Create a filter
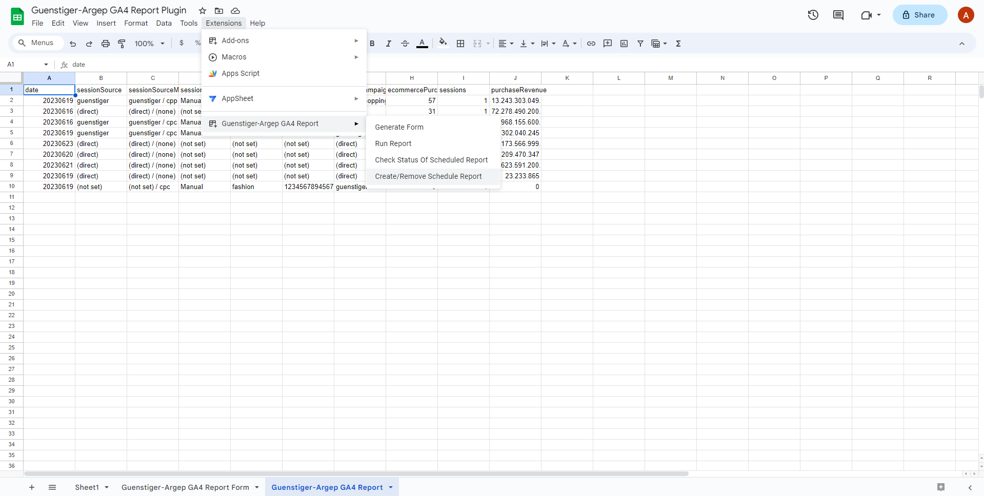This screenshot has height=496, width=984. (x=640, y=44)
